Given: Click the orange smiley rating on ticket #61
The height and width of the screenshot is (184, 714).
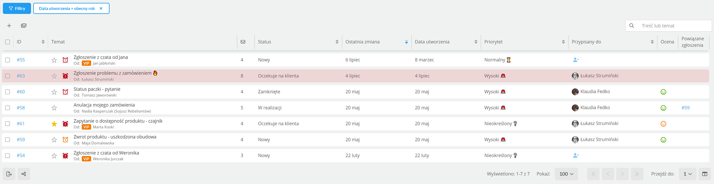Looking at the screenshot, I should coord(663,124).
